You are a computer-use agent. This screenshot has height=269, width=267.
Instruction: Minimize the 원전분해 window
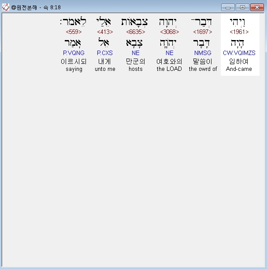(x=228, y=7)
